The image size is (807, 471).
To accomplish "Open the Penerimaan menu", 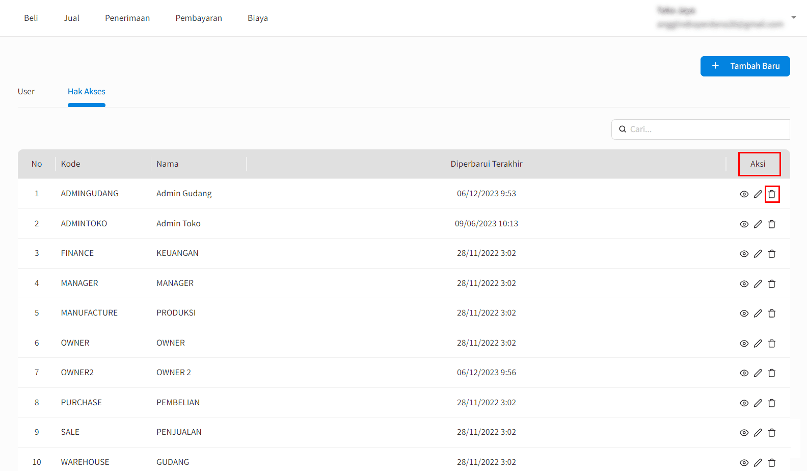I will (x=127, y=18).
